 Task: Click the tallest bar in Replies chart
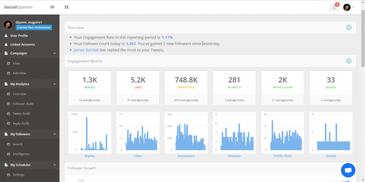pyautogui.click(x=87, y=133)
